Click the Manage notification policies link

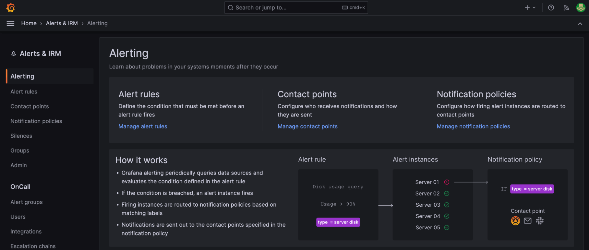[x=473, y=126]
